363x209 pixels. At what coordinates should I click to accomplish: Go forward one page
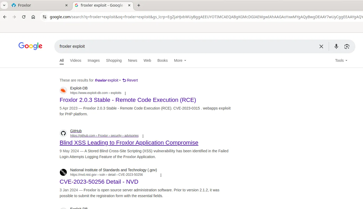14,17
